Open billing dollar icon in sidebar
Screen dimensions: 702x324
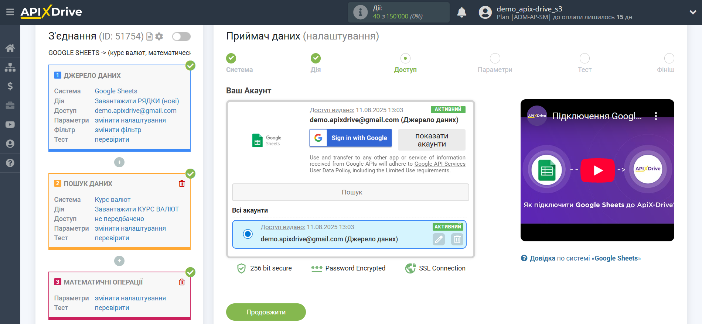coord(10,86)
